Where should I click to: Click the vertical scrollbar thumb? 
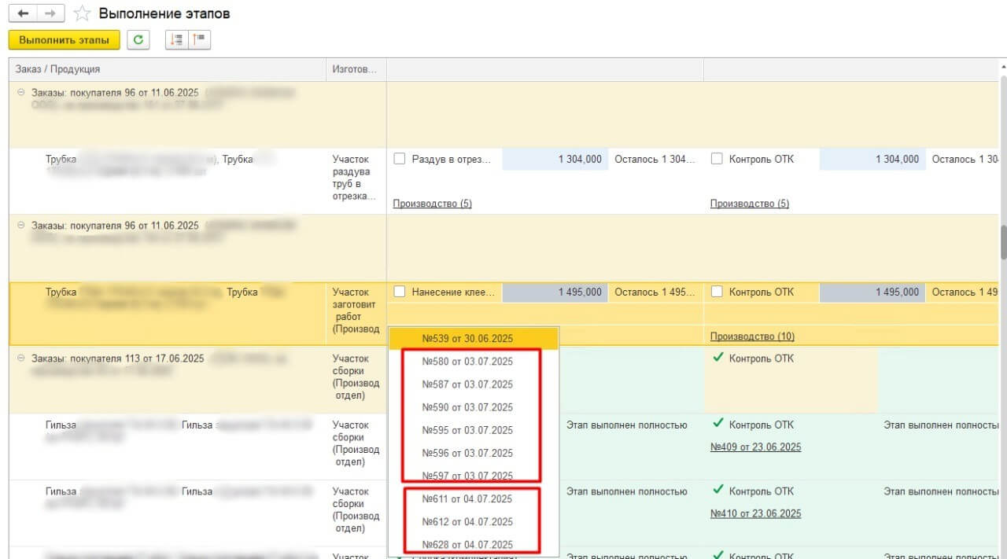(1003, 242)
